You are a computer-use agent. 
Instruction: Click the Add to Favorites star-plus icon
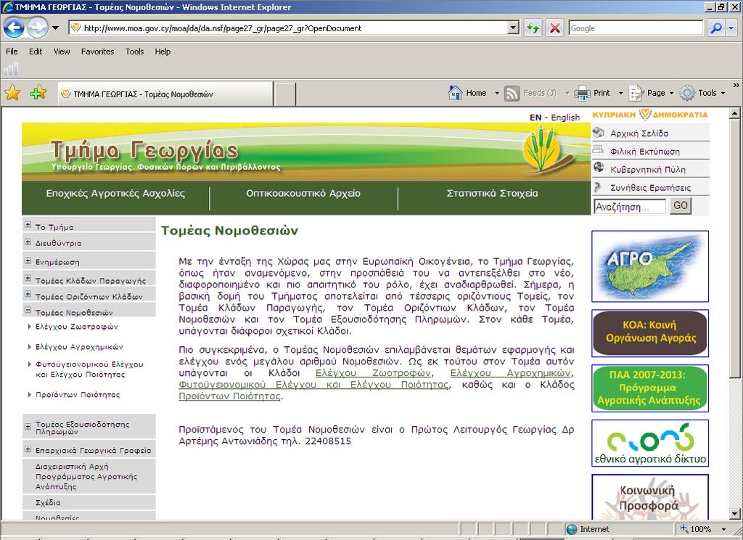(38, 92)
